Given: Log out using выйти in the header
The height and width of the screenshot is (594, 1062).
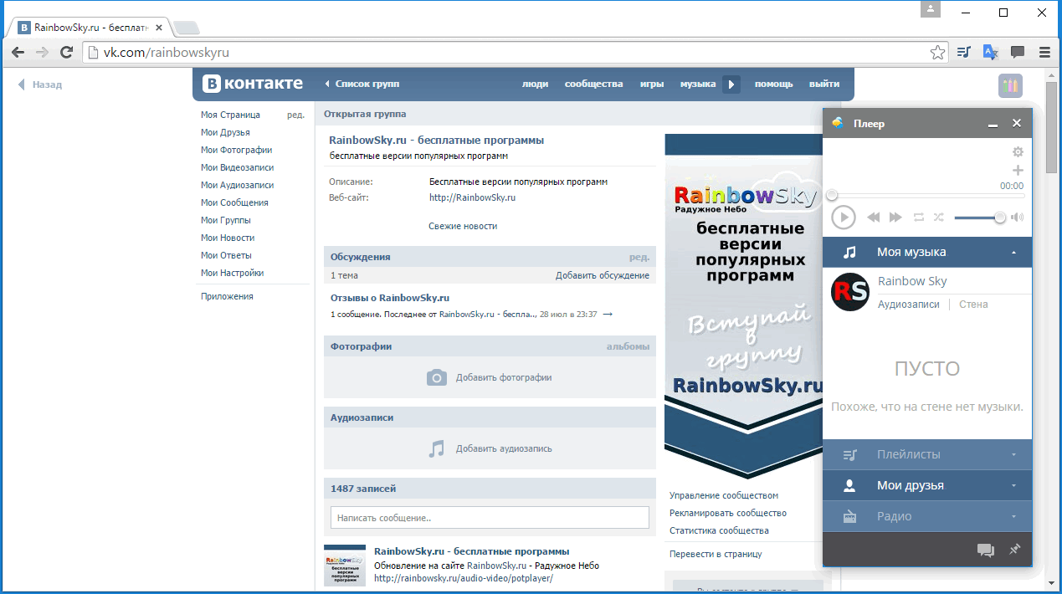Looking at the screenshot, I should pyautogui.click(x=824, y=84).
